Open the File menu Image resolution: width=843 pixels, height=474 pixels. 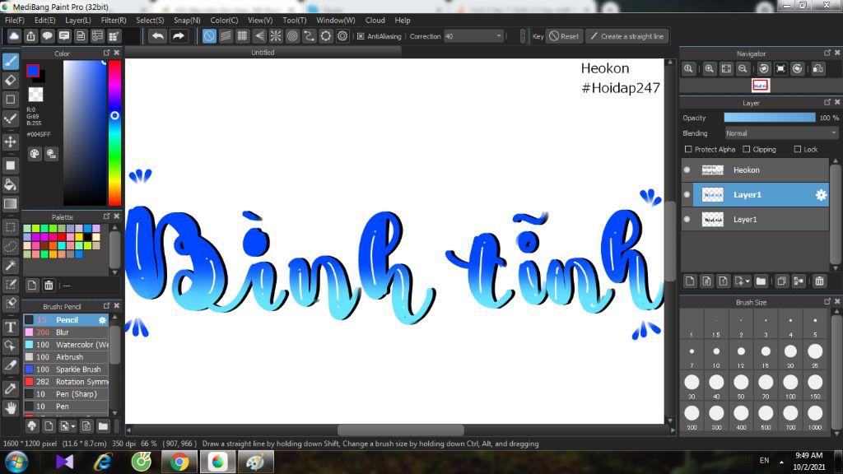click(x=15, y=21)
